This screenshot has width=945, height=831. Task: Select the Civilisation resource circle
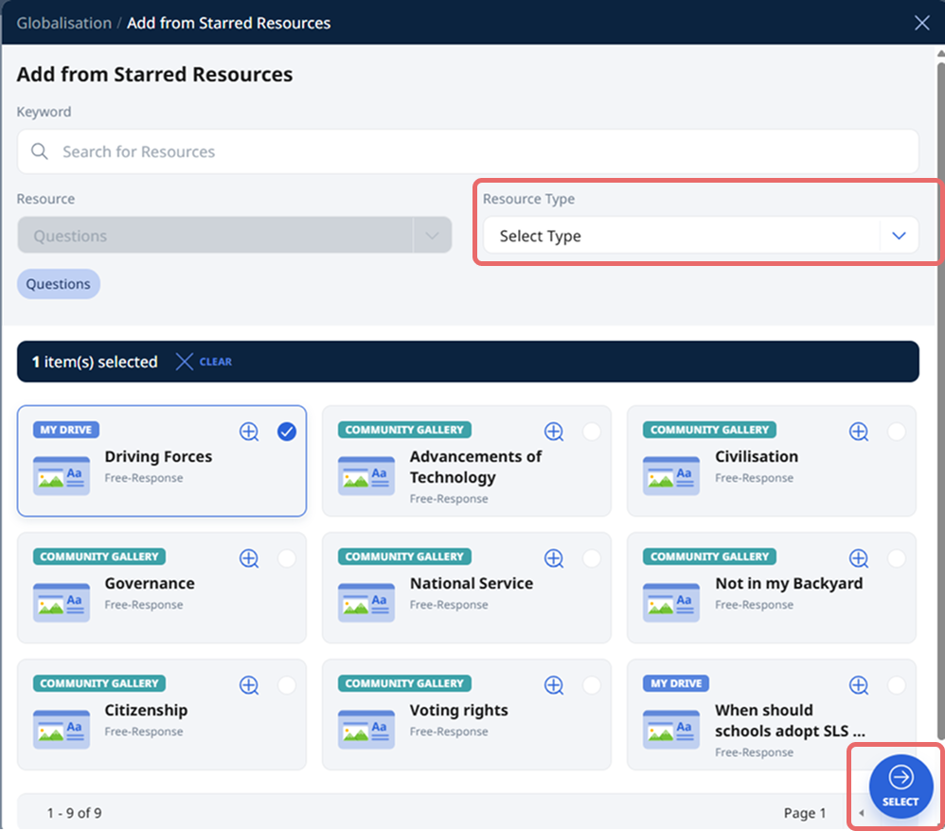point(895,431)
